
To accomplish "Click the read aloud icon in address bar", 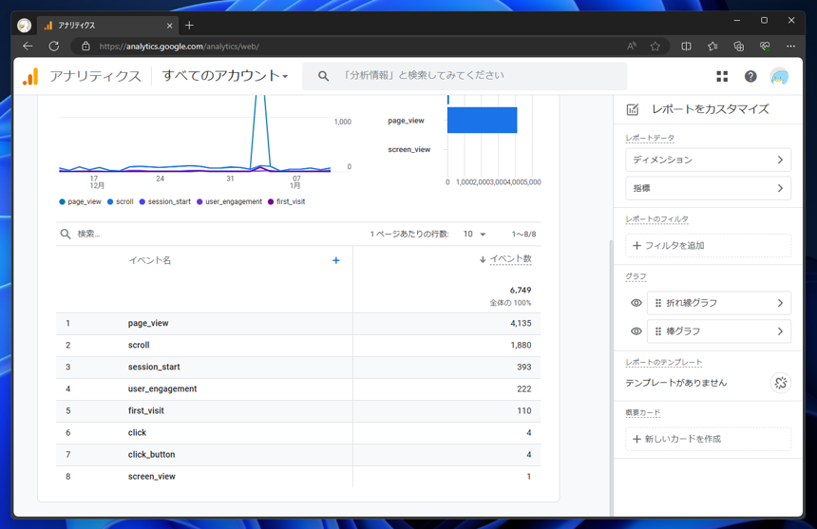I will pyautogui.click(x=632, y=47).
